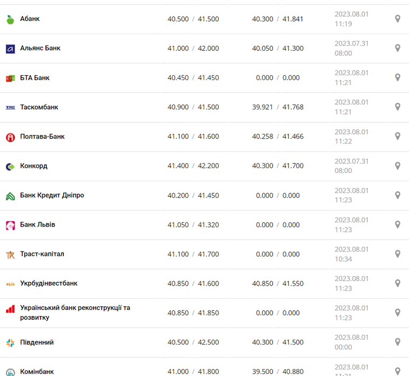Click the colorful Південний bank logo
The height and width of the screenshot is (376, 409).
pyautogui.click(x=10, y=342)
